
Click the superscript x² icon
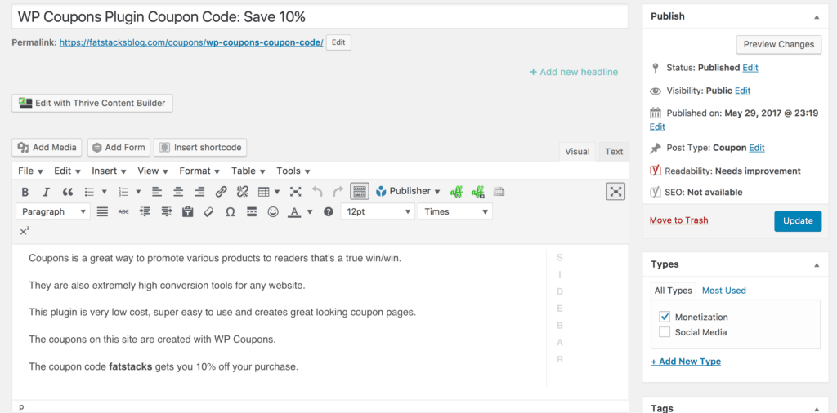24,231
